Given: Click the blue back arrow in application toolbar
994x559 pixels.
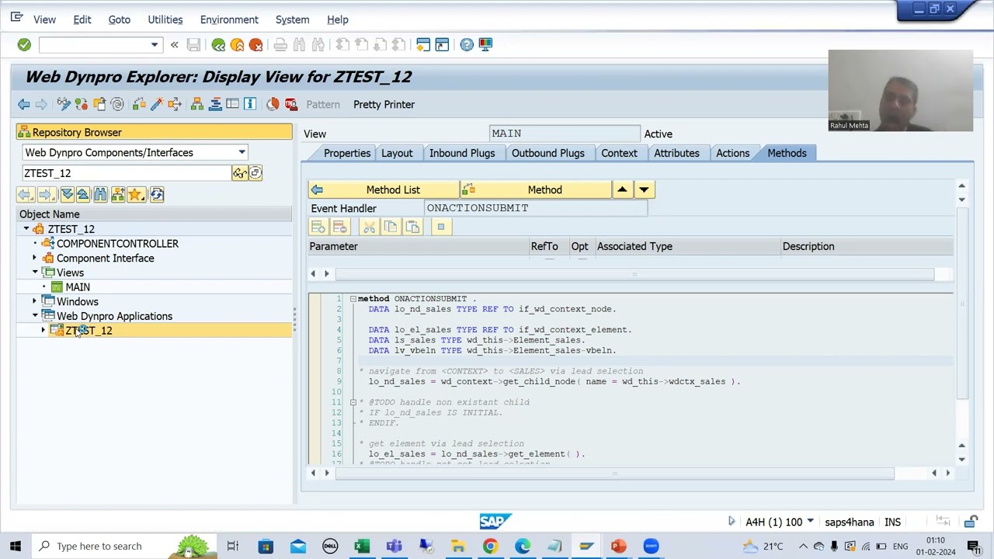Looking at the screenshot, I should [24, 104].
